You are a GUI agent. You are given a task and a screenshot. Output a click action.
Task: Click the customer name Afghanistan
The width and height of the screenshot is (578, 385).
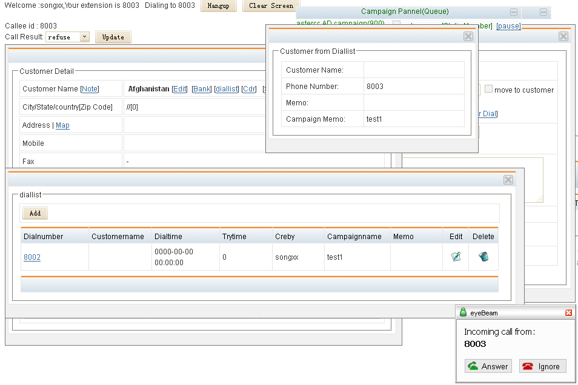(x=148, y=89)
